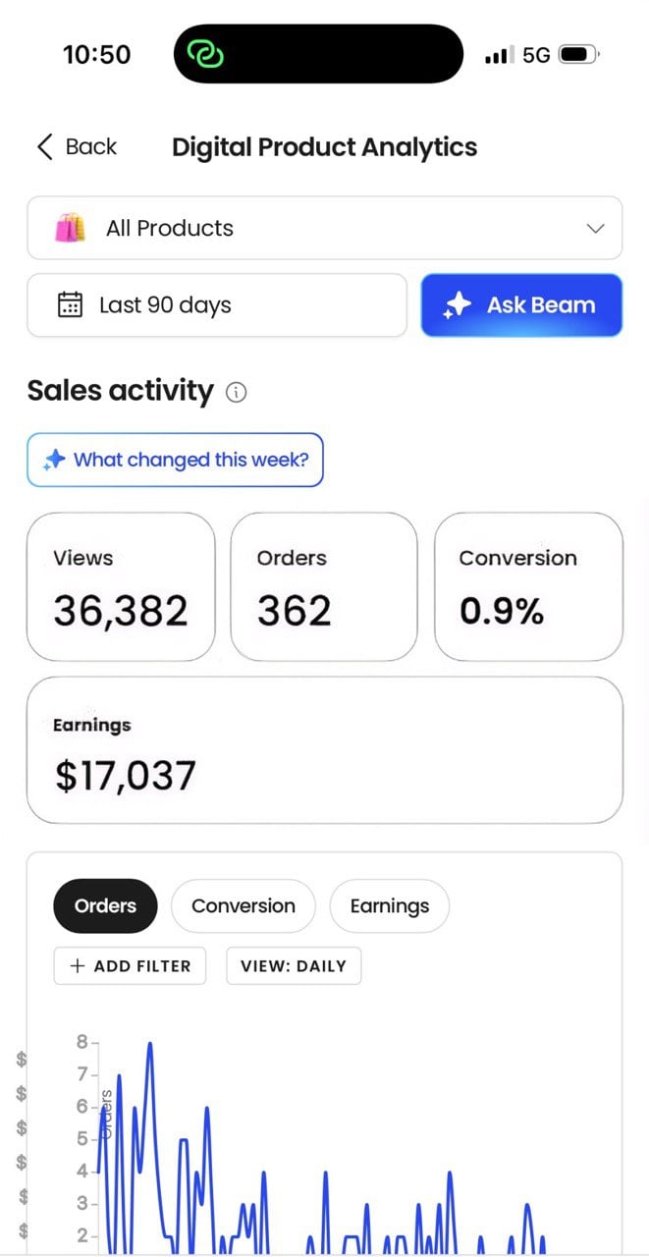Tap the sparkle icon on Ask Beam
The width and height of the screenshot is (649, 1257).
click(x=458, y=305)
